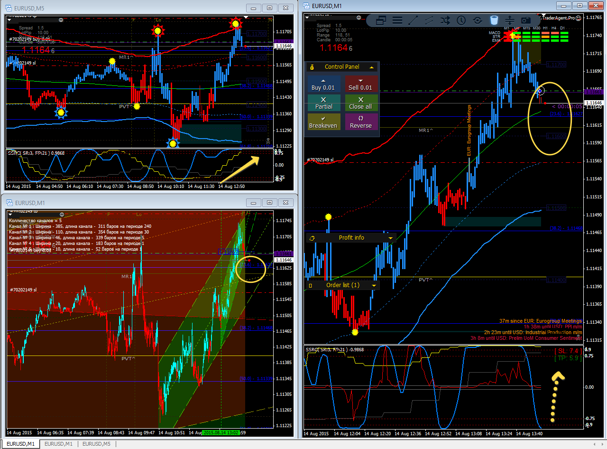Click the windows cascade icon in chart toolbar
Viewport: 607px width, 449px height.
tap(381, 20)
